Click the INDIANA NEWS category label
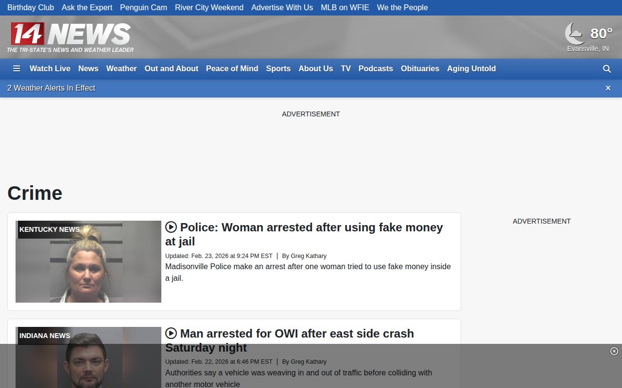The height and width of the screenshot is (388, 622). coord(45,336)
